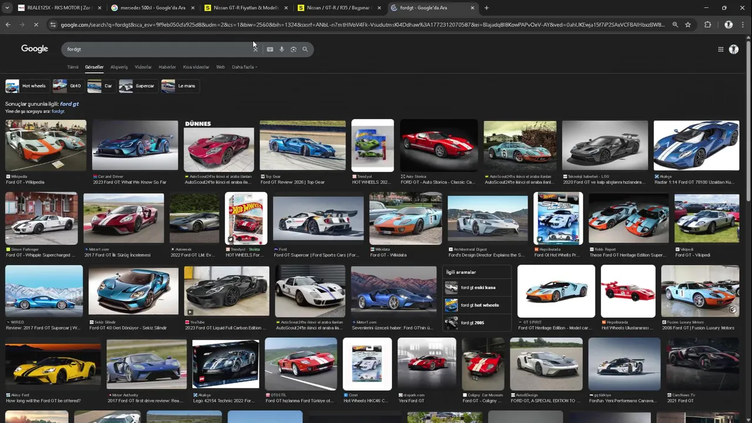Open the zoom magnifier in address bar
The width and height of the screenshot is (752, 423).
pyautogui.click(x=675, y=25)
